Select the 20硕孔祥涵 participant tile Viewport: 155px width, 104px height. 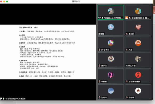click(138, 60)
